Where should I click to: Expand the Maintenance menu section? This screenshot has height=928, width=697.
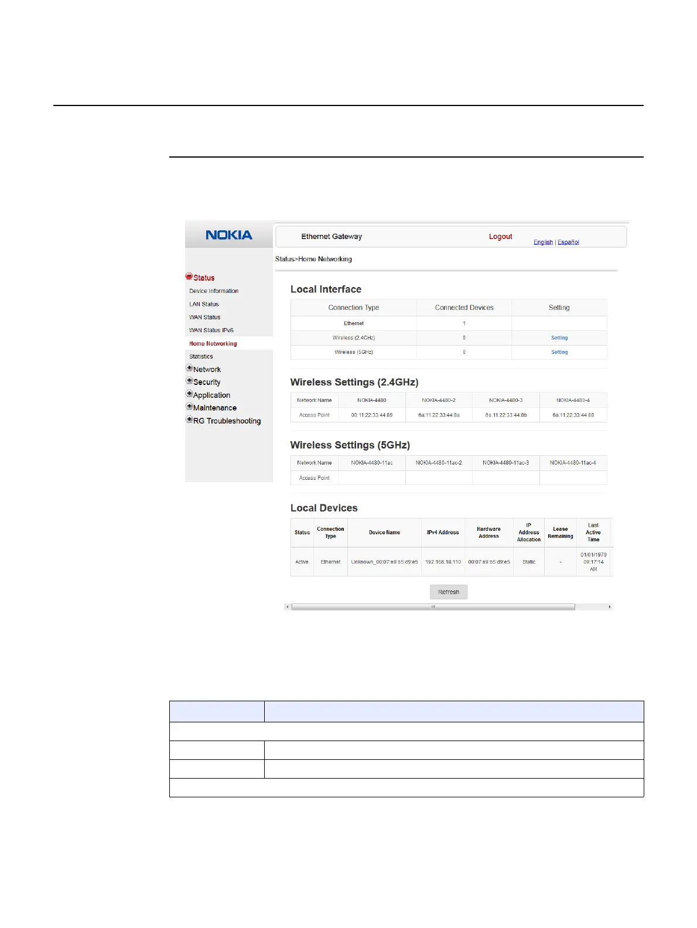(189, 407)
